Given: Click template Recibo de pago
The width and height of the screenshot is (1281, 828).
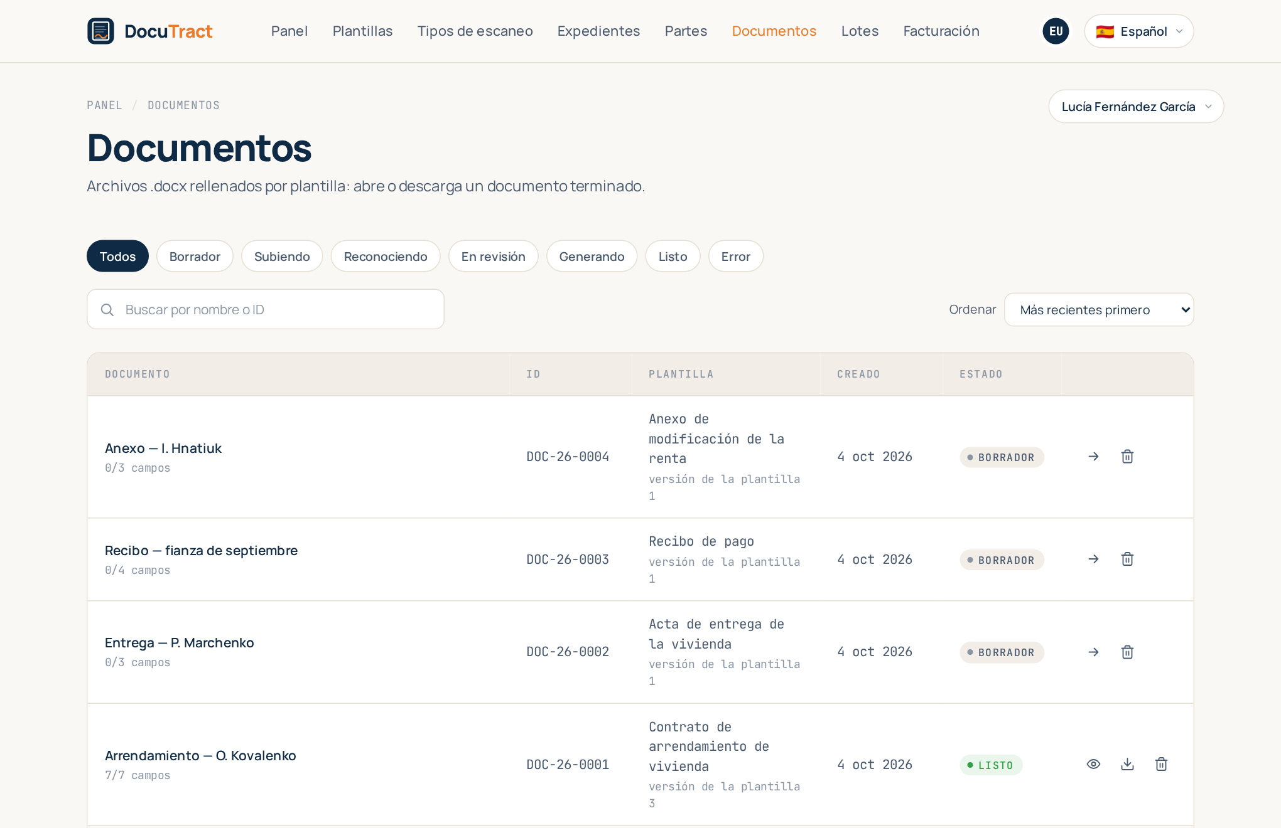Looking at the screenshot, I should pos(701,541).
